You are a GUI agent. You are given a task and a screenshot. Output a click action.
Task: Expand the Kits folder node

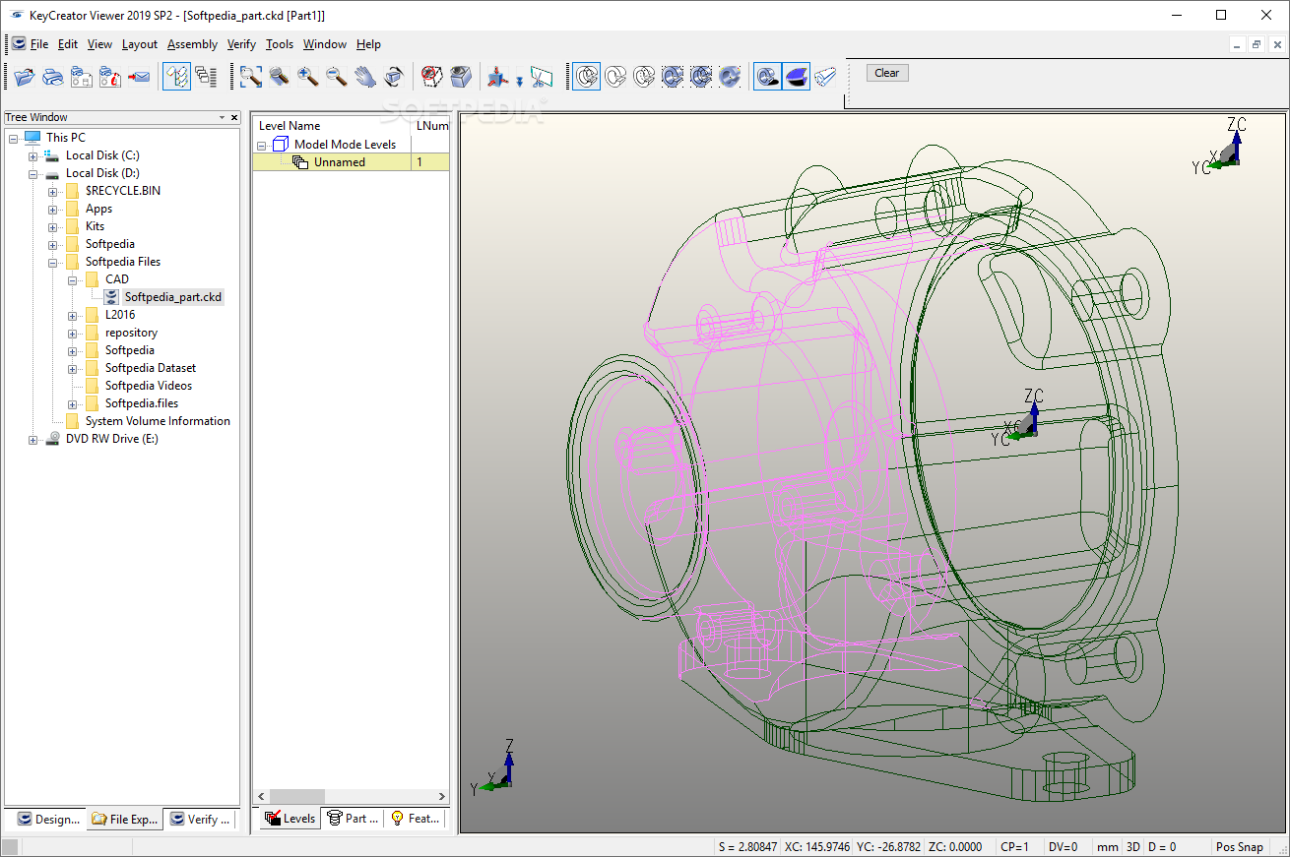pos(53,226)
